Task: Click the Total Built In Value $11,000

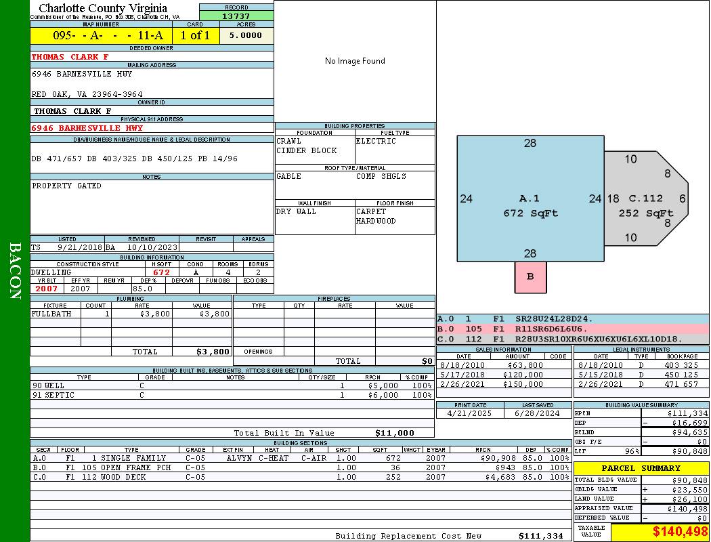Action: [394, 433]
